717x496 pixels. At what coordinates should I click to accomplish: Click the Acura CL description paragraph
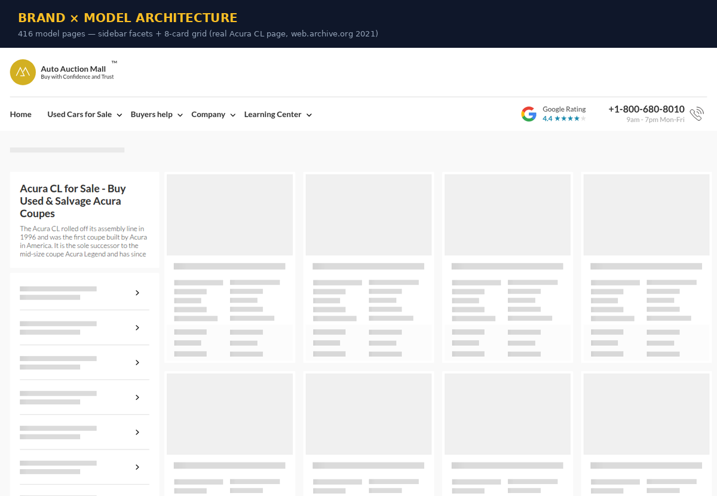coord(84,241)
